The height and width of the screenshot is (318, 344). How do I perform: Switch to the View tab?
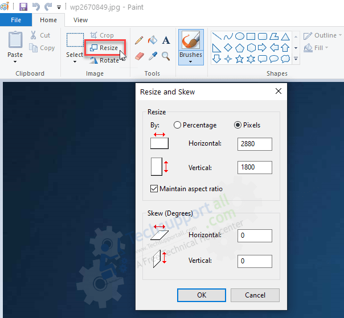pos(80,20)
